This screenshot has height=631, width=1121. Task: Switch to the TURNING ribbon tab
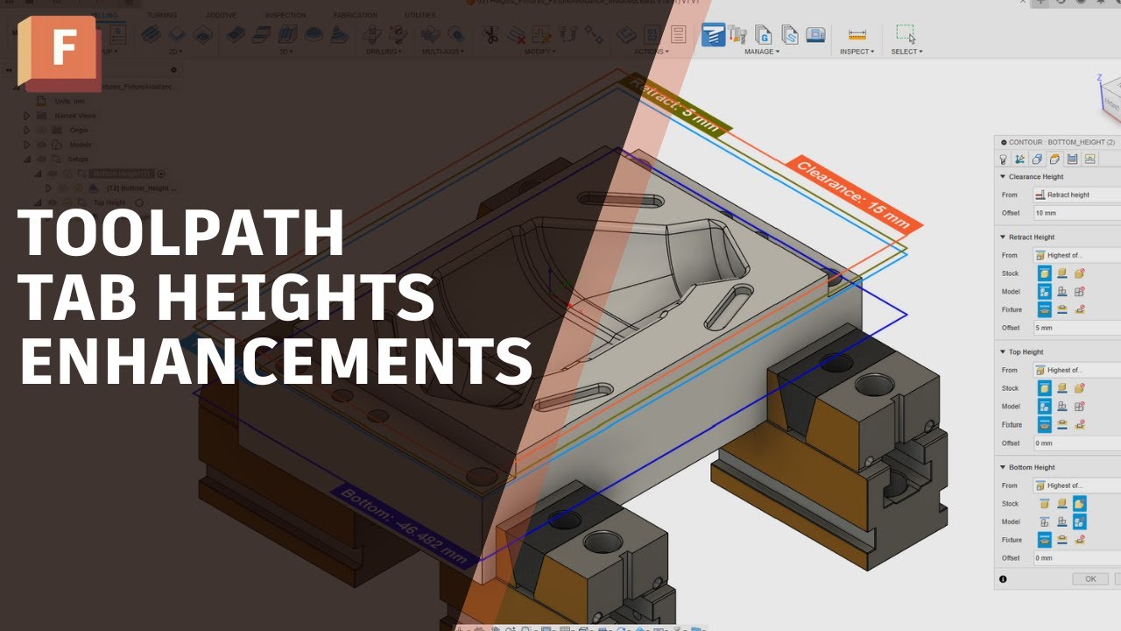(x=161, y=15)
